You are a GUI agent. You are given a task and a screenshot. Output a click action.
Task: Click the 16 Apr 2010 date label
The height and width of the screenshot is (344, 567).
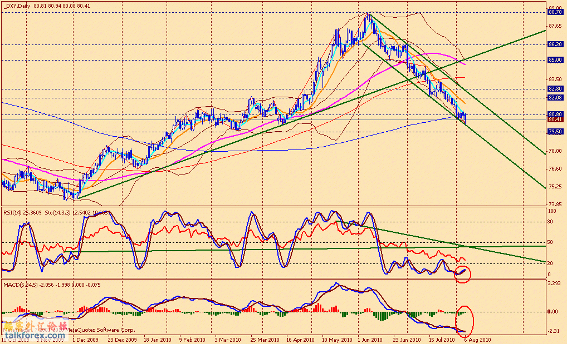300,340
